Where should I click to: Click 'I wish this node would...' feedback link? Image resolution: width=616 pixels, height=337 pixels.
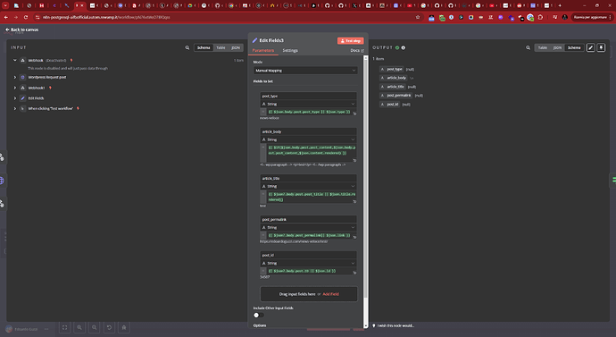pyautogui.click(x=393, y=325)
